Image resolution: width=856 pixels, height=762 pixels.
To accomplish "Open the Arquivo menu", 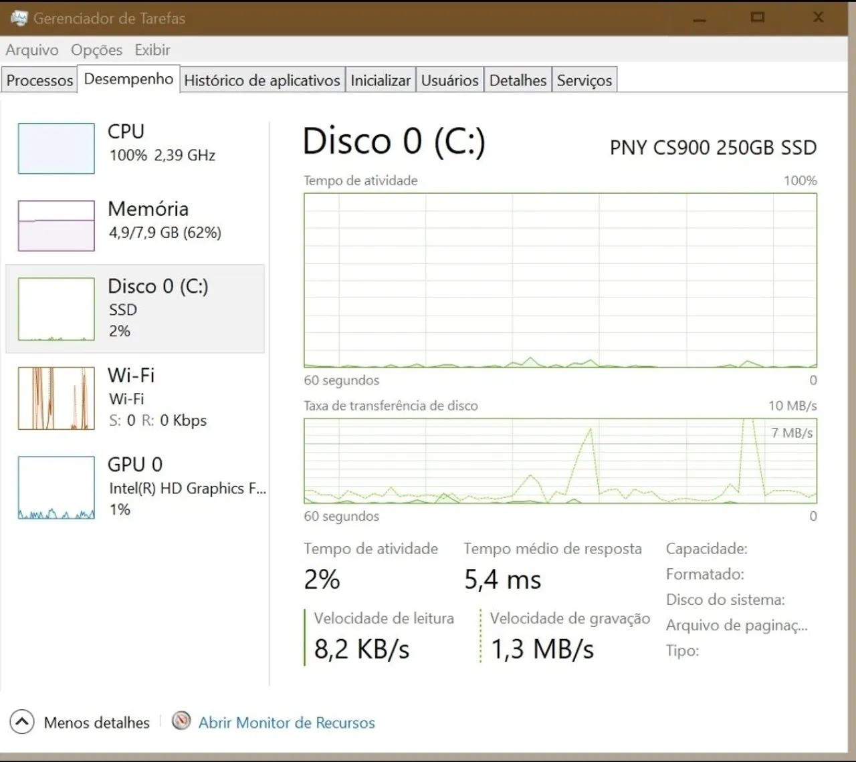I will [32, 50].
